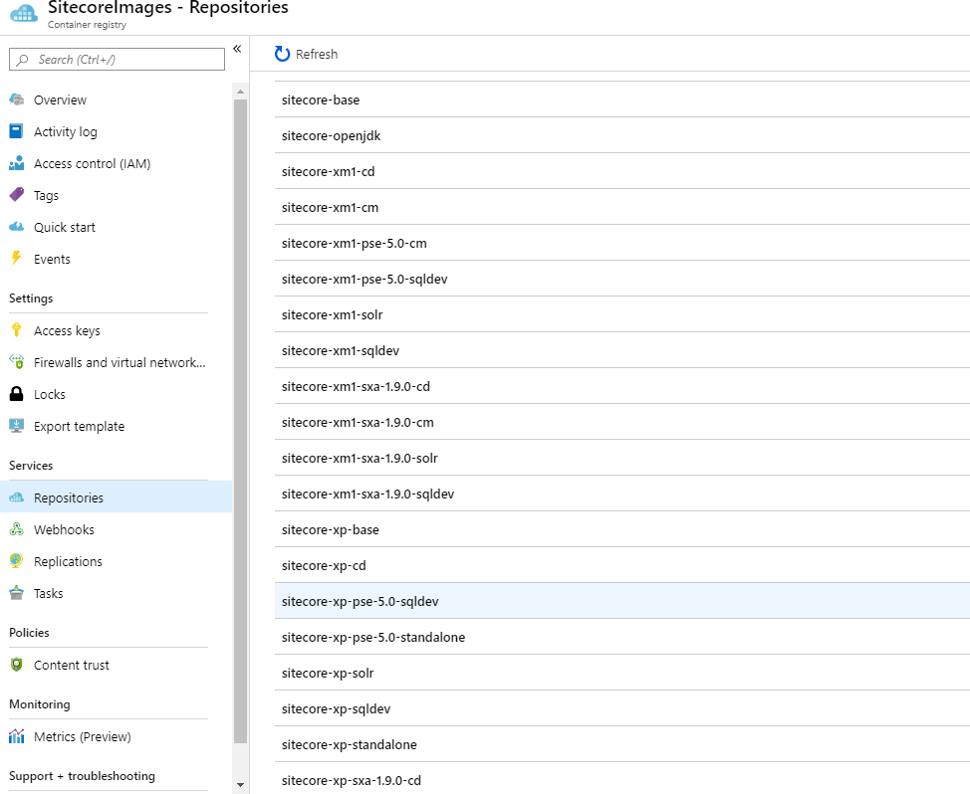The width and height of the screenshot is (970, 794).
Task: Open the sitecore-openjdk repository
Action: point(331,135)
